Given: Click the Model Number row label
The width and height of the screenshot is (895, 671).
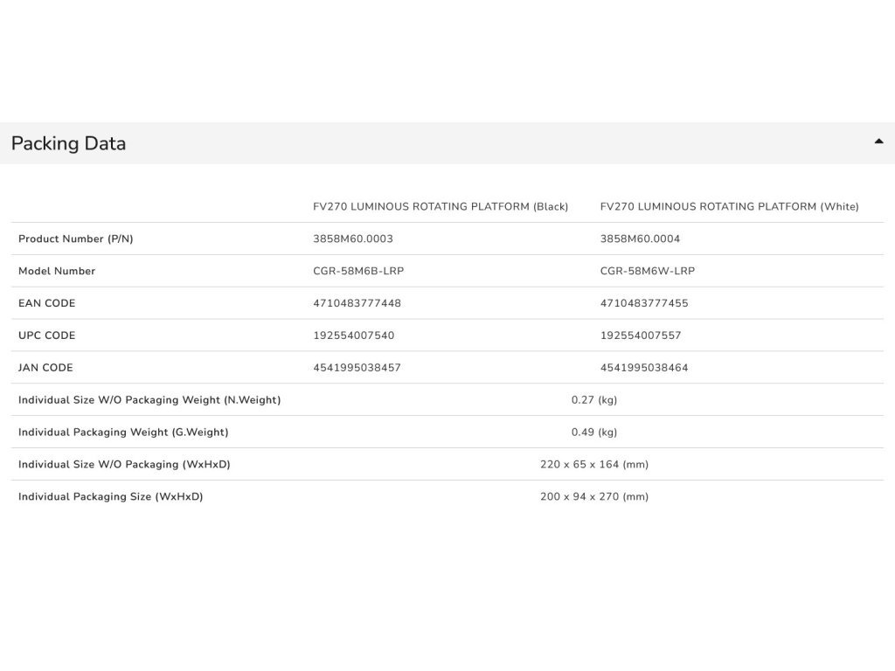Looking at the screenshot, I should point(57,271).
